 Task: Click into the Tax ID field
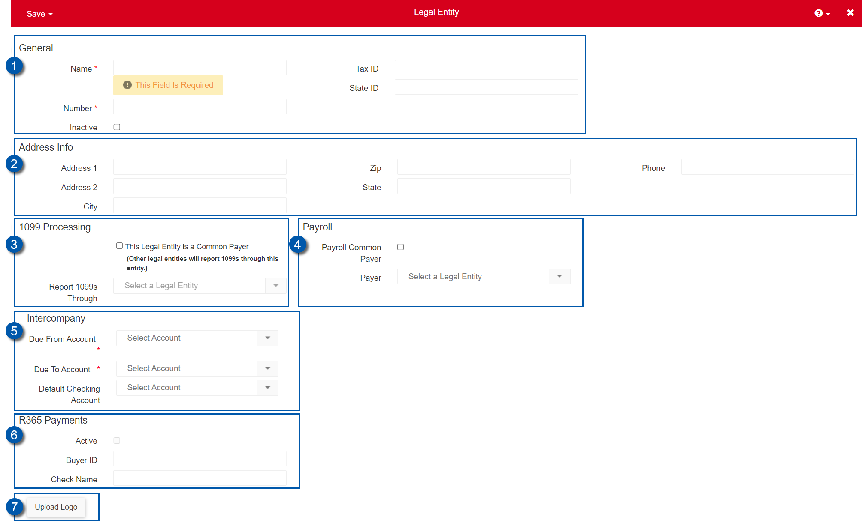pos(486,68)
